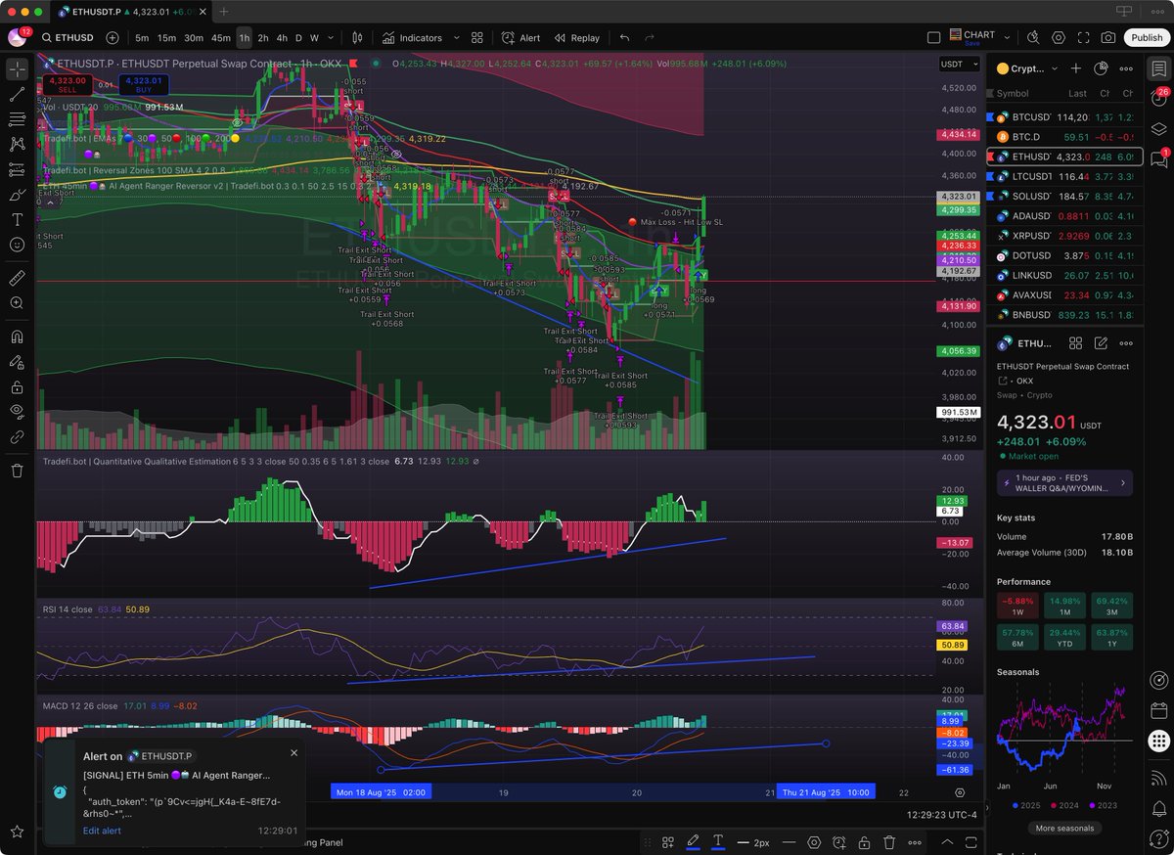1174x855 pixels.
Task: Open the pattern tools in the left toolbar
Action: tap(17, 144)
